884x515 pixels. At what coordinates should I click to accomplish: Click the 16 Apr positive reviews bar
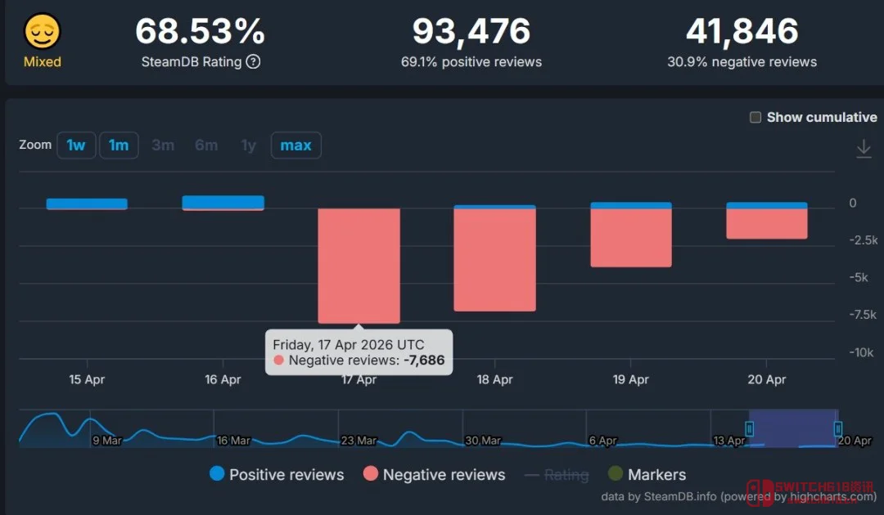click(223, 202)
